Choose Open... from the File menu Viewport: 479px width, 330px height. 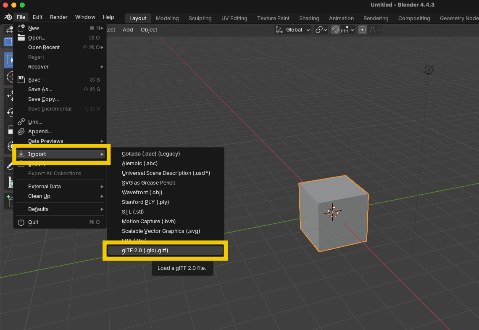coord(60,38)
